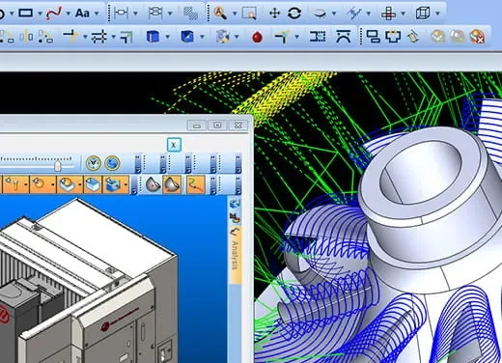502x363 pixels.
Task: Pick the horizontal dimension tool
Action: [x=121, y=14]
